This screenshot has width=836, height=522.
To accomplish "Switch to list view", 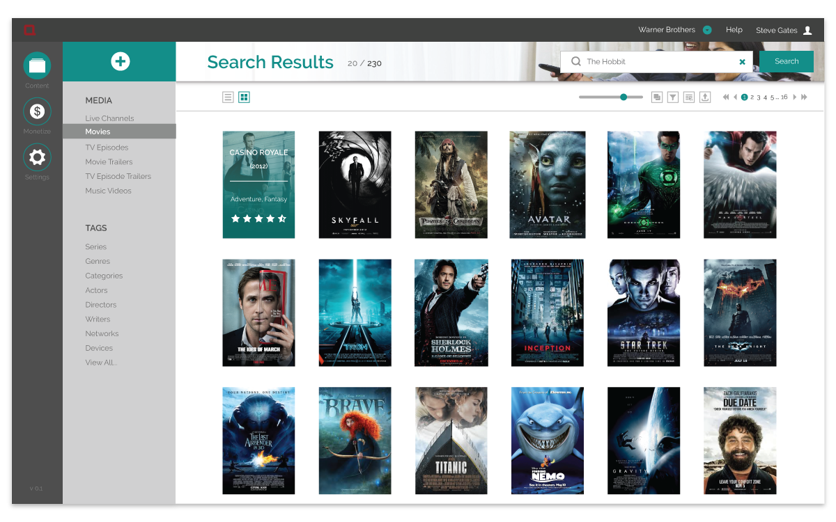I will tap(228, 97).
